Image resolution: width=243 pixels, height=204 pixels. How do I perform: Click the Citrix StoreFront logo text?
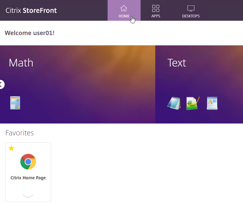(31, 10)
